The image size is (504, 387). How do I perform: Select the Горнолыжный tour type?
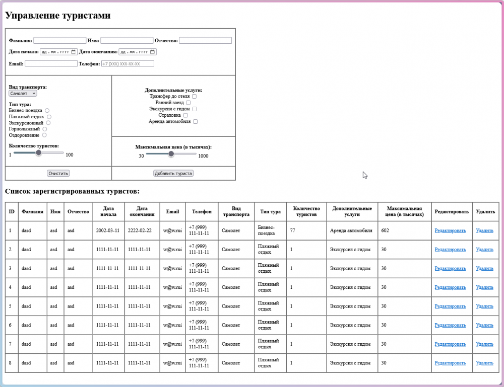[x=45, y=129]
